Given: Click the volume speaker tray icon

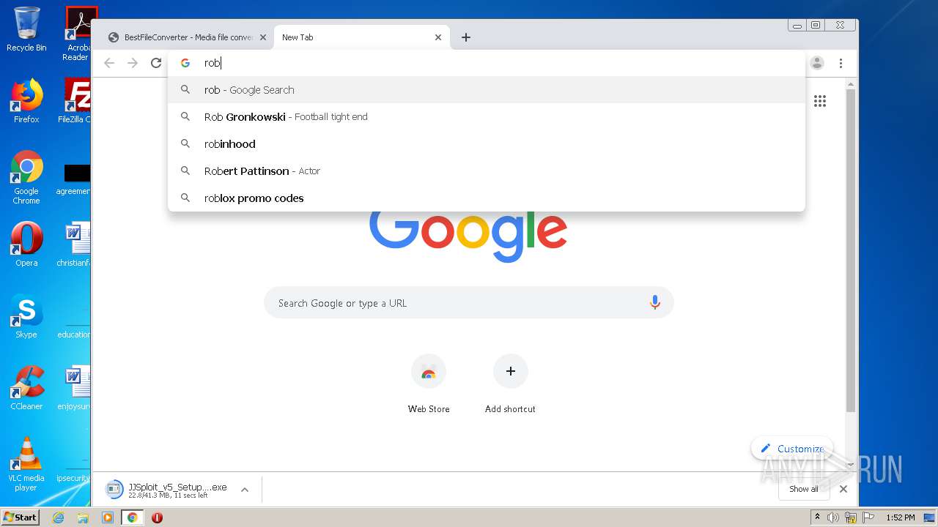Looking at the screenshot, I should click(x=833, y=517).
